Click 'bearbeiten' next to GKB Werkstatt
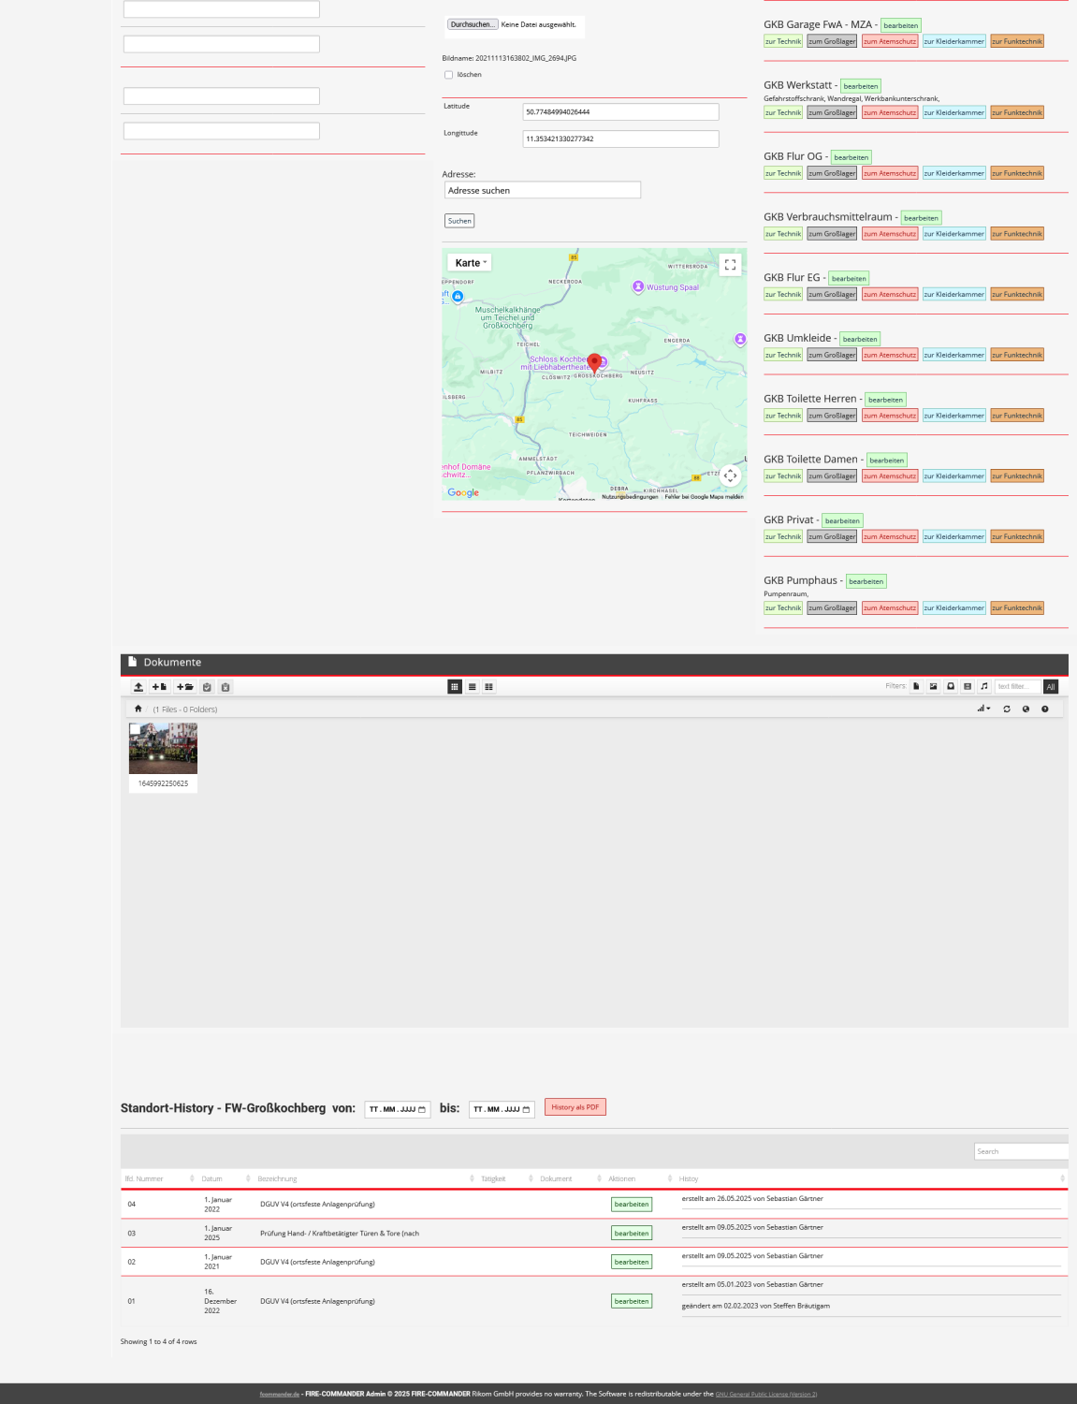Image resolution: width=1077 pixels, height=1404 pixels. tap(860, 86)
